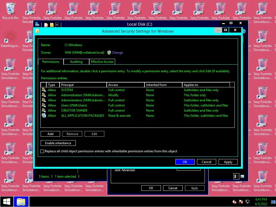Image resolution: width=276 pixels, height=207 pixels.
Task: Click the Properties icon in the Local Disk toolbar
Action: (x=46, y=25)
